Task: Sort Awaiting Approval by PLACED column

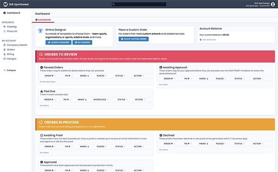Action: pyautogui.click(x=221, y=79)
